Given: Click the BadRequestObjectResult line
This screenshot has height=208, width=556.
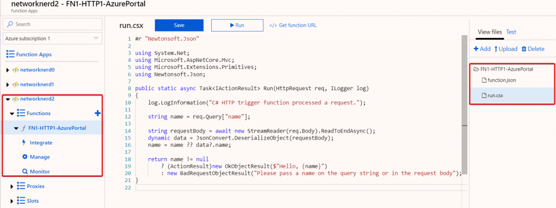Looking at the screenshot, I should coord(311,173).
